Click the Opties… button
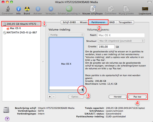Viewport: 153px width, 122px height. [x=76, y=97]
